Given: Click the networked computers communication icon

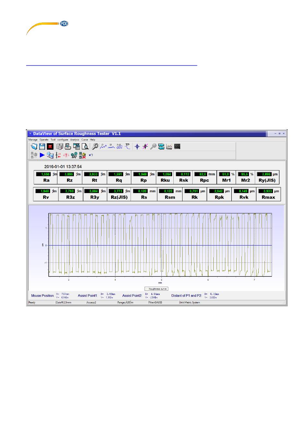Looking at the screenshot, I should pyautogui.click(x=50, y=155).
